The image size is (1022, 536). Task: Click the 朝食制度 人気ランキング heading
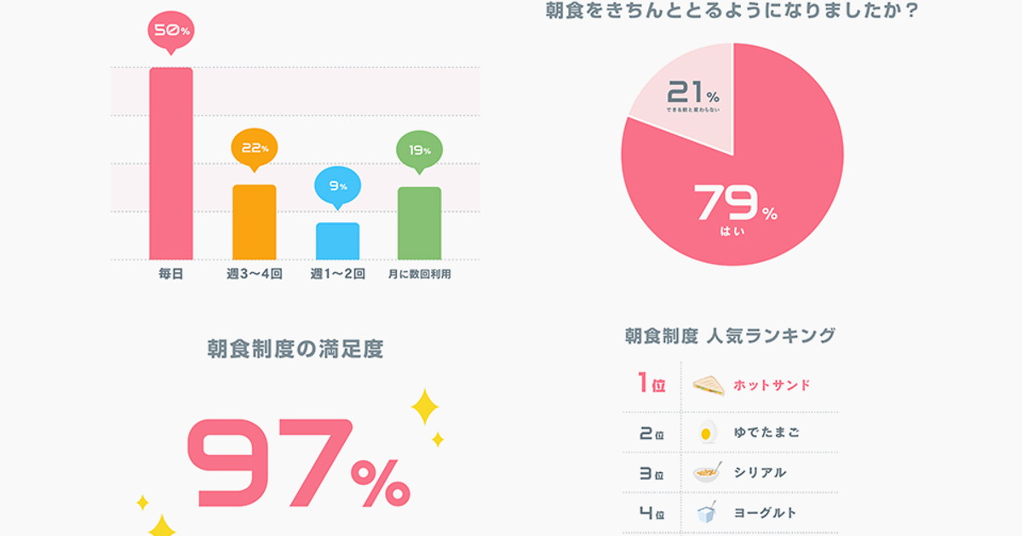(730, 336)
